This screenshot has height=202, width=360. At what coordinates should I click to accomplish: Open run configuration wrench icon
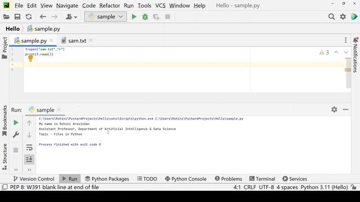(x=16, y=135)
